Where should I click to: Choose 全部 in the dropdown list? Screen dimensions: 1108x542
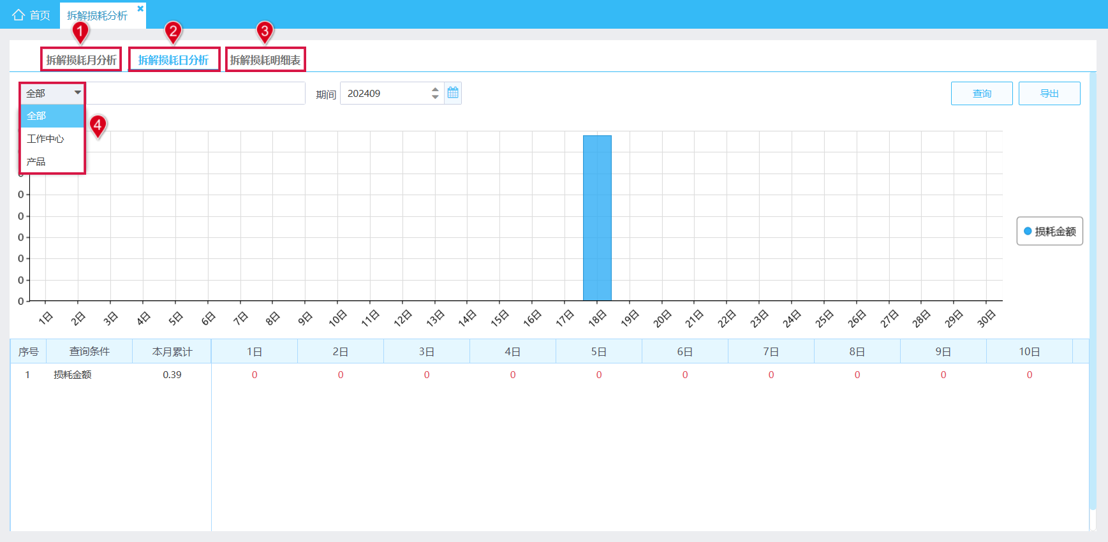tap(52, 116)
